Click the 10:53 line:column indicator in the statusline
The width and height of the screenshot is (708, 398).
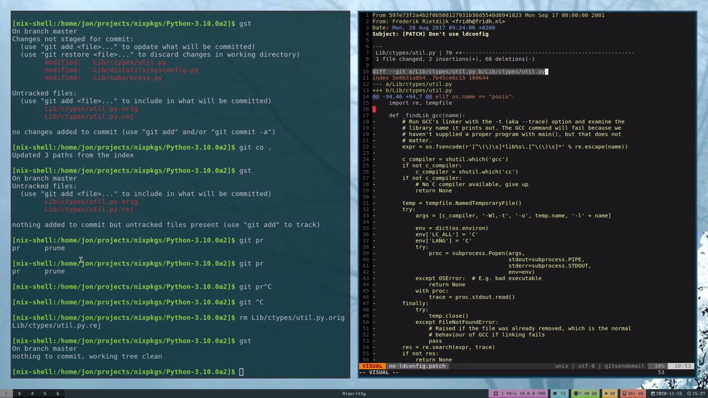coord(682,366)
